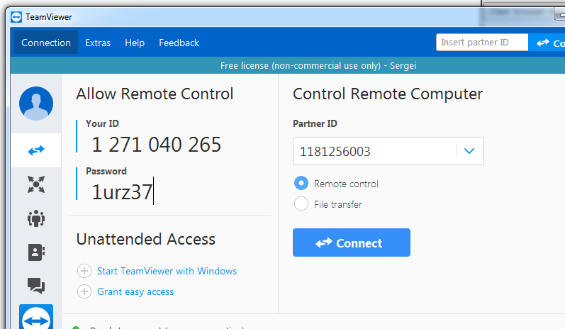Open the Chat bubbles sidebar icon
Screen dimensions: 565x329
36,286
